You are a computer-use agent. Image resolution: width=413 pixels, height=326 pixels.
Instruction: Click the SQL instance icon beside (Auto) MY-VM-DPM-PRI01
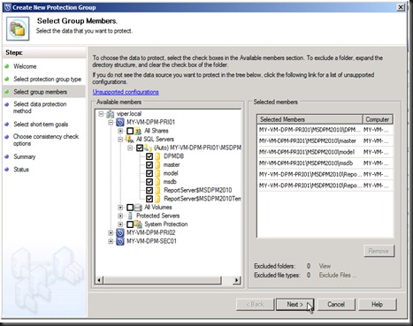(x=148, y=148)
